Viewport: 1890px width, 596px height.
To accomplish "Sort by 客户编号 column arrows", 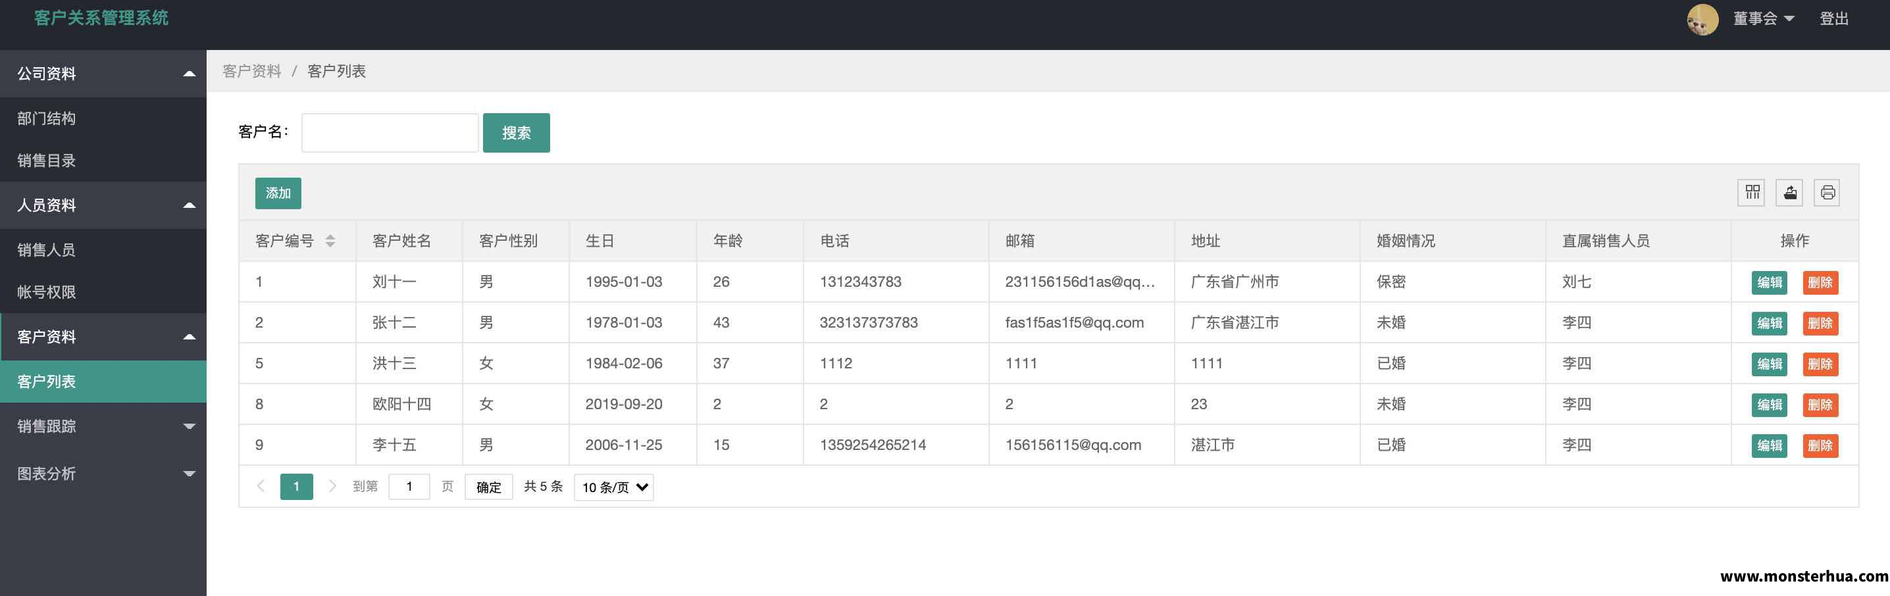I will click(330, 241).
